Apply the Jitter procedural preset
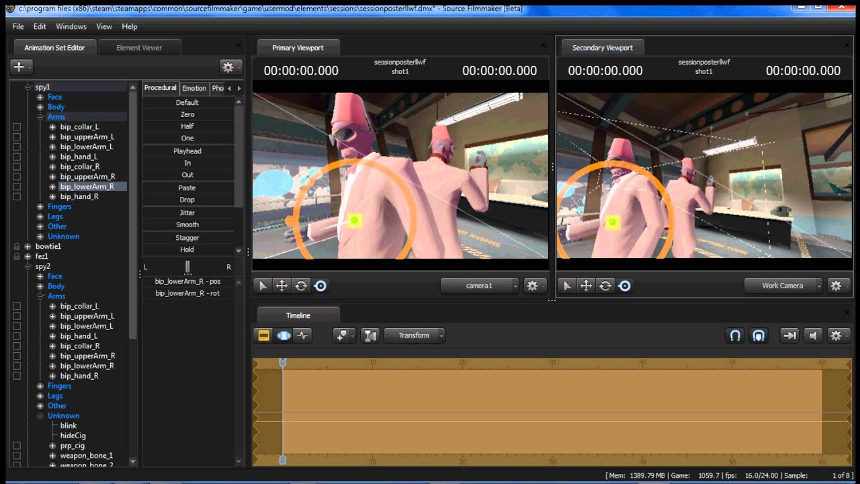860x484 pixels. tap(187, 213)
